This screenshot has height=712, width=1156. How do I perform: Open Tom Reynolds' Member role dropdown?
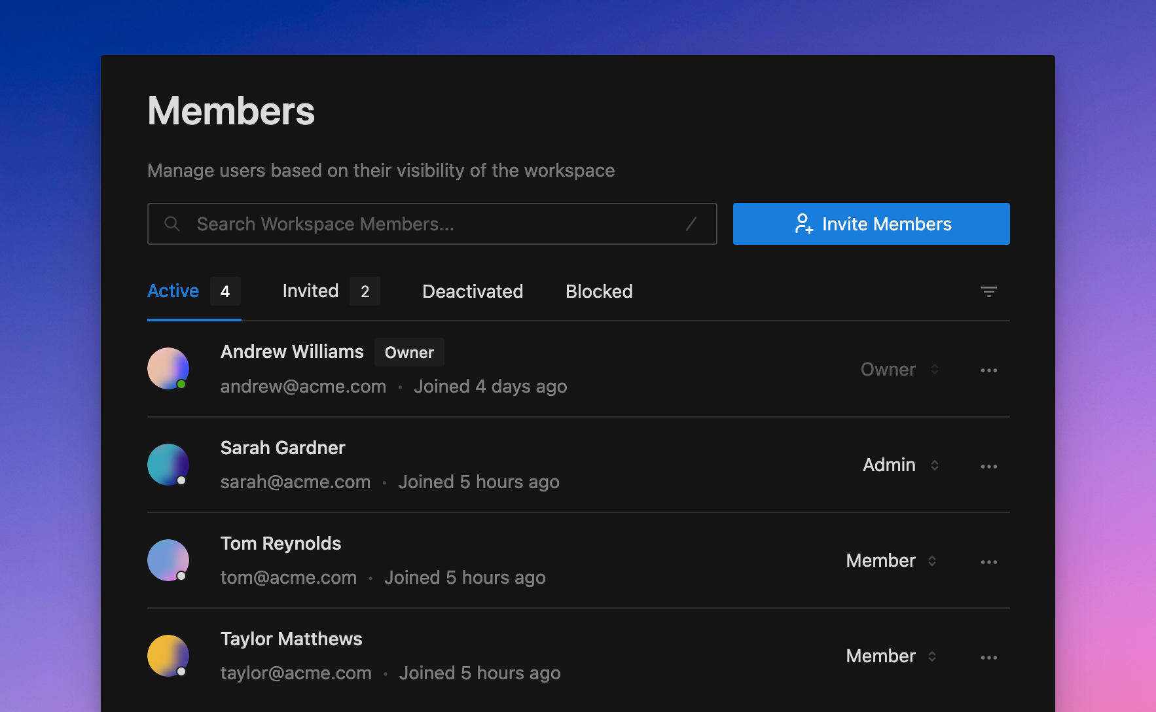892,561
